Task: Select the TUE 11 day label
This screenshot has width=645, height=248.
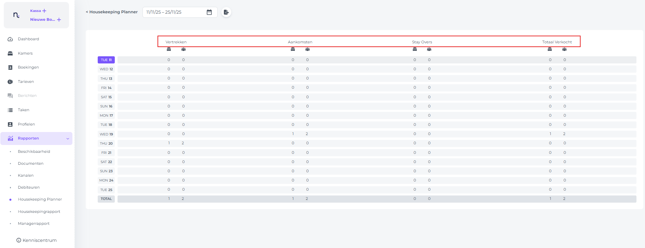Action: click(x=106, y=60)
